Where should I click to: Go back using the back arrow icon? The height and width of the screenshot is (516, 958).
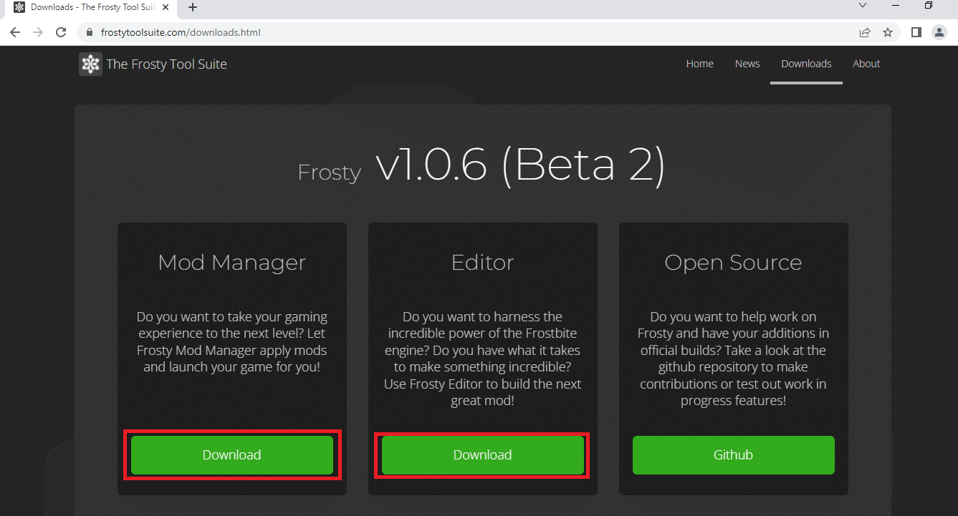[x=14, y=32]
